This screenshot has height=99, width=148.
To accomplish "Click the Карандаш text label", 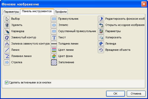I will tap(18, 31).
